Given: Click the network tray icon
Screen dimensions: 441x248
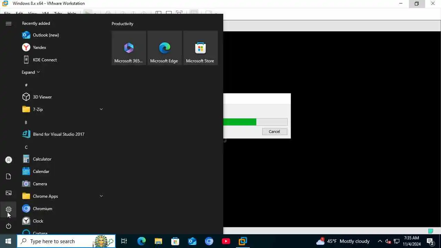Looking at the screenshot, I should [x=397, y=241].
